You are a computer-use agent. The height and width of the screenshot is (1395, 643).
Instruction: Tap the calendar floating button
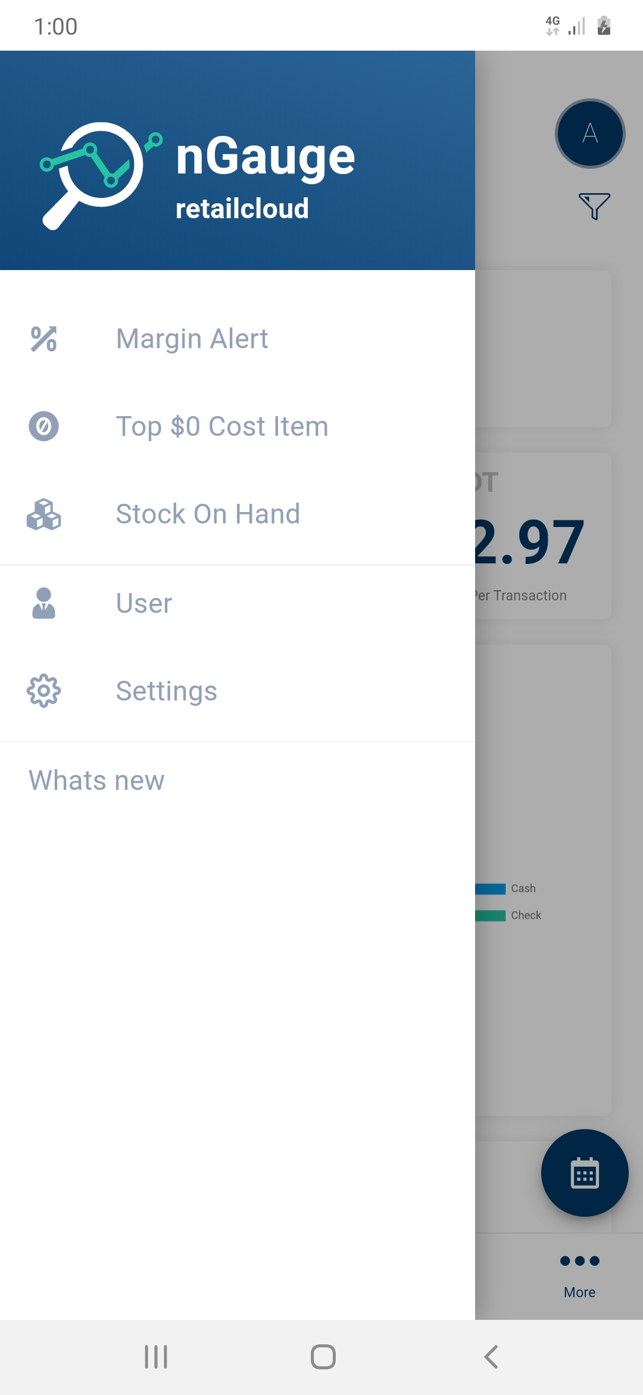584,1173
